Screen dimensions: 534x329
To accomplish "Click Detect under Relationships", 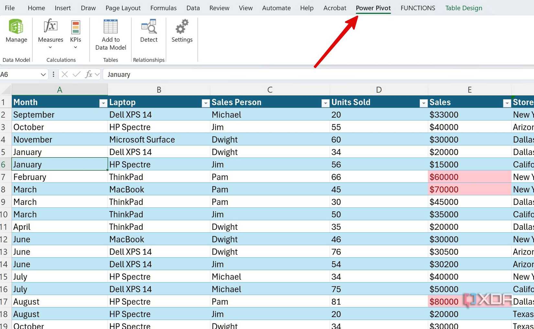I will [148, 31].
